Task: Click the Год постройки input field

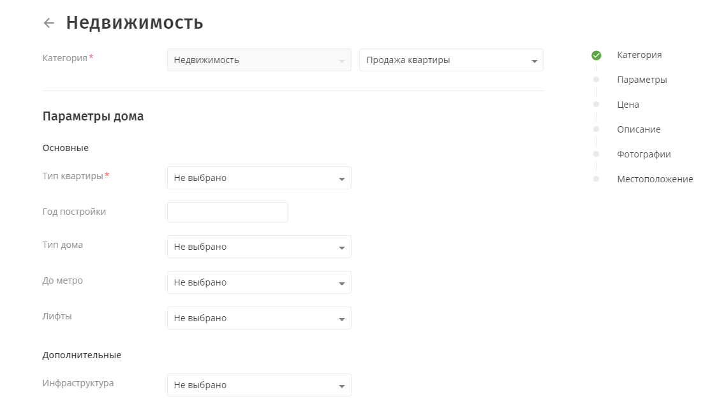Action: pos(227,212)
